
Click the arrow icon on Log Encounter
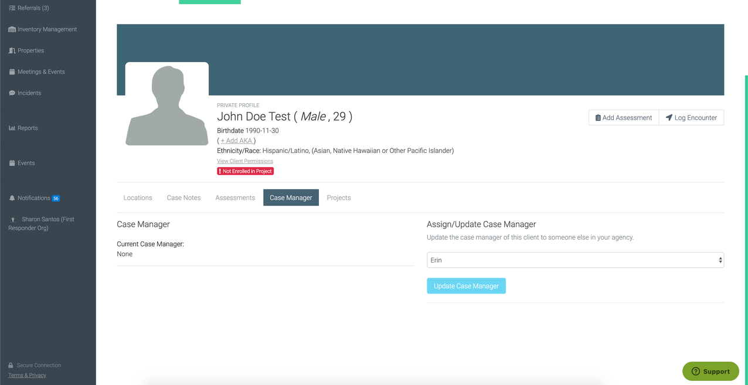pyautogui.click(x=669, y=118)
